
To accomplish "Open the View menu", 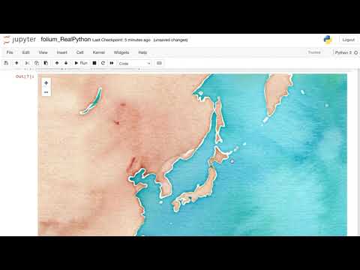I will point(43,52).
